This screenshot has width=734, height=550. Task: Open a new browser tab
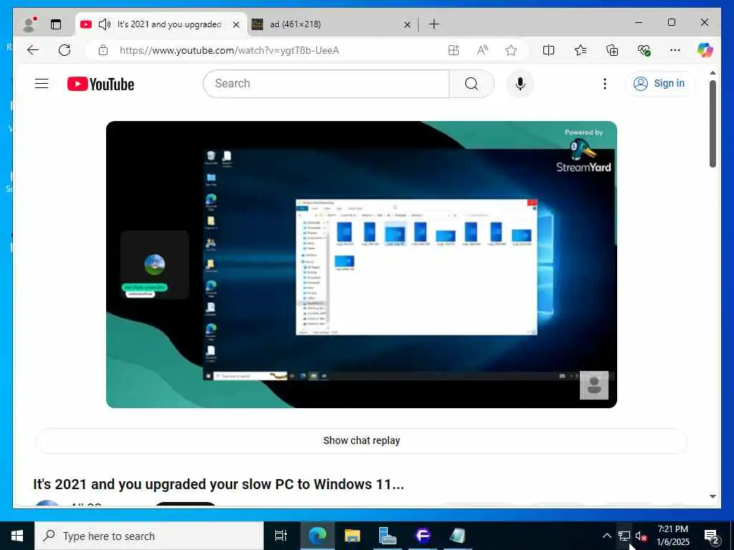pos(434,24)
